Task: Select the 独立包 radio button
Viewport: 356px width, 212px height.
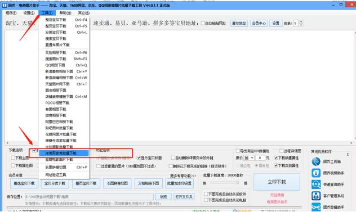Action: click(x=238, y=165)
